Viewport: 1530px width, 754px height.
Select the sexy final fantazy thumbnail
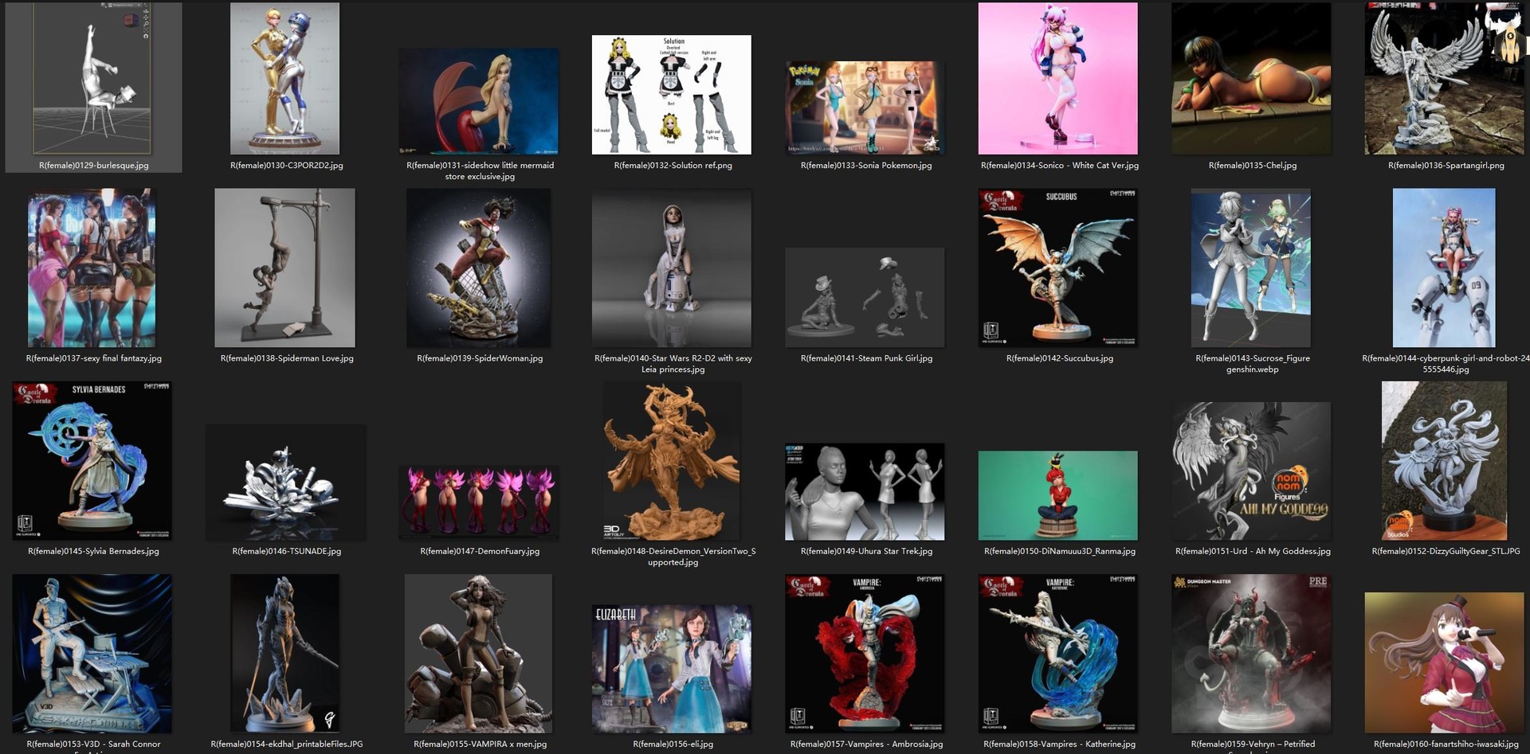tap(92, 268)
